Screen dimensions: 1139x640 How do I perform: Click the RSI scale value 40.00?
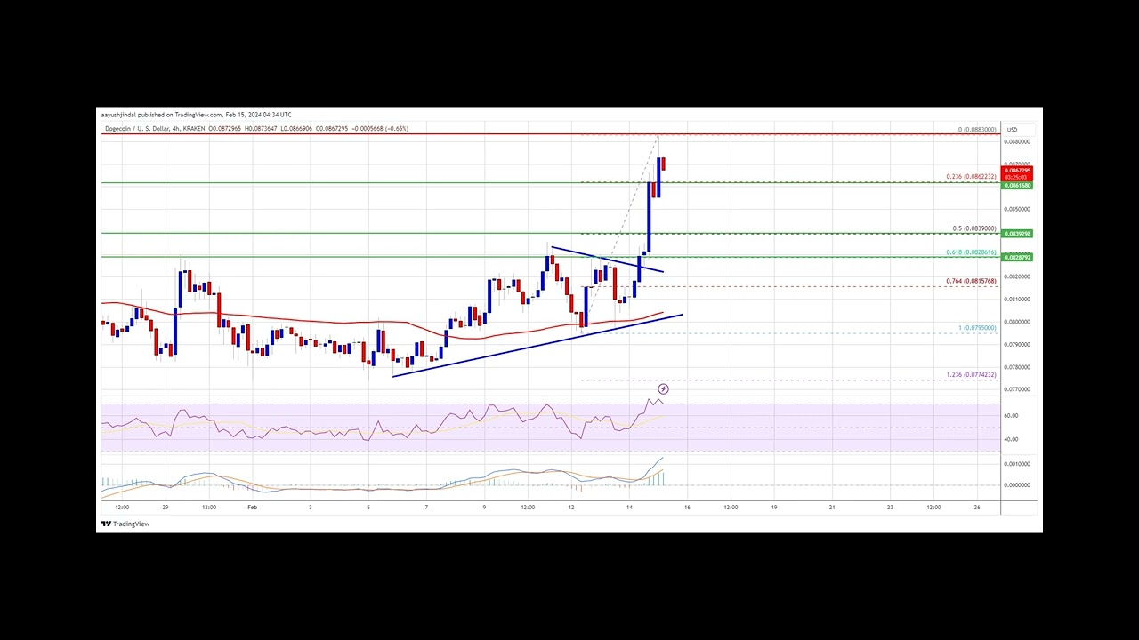point(1013,439)
